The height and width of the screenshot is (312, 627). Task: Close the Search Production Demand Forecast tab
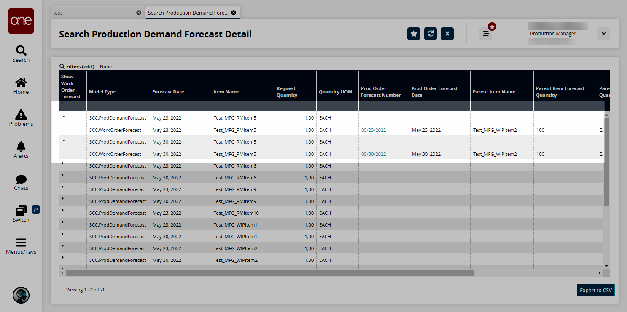coord(234,13)
